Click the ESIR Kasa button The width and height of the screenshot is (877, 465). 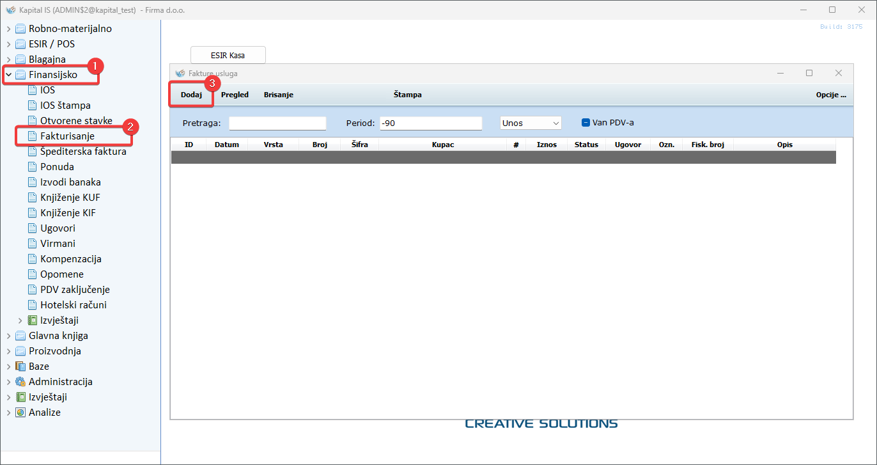[x=228, y=56]
